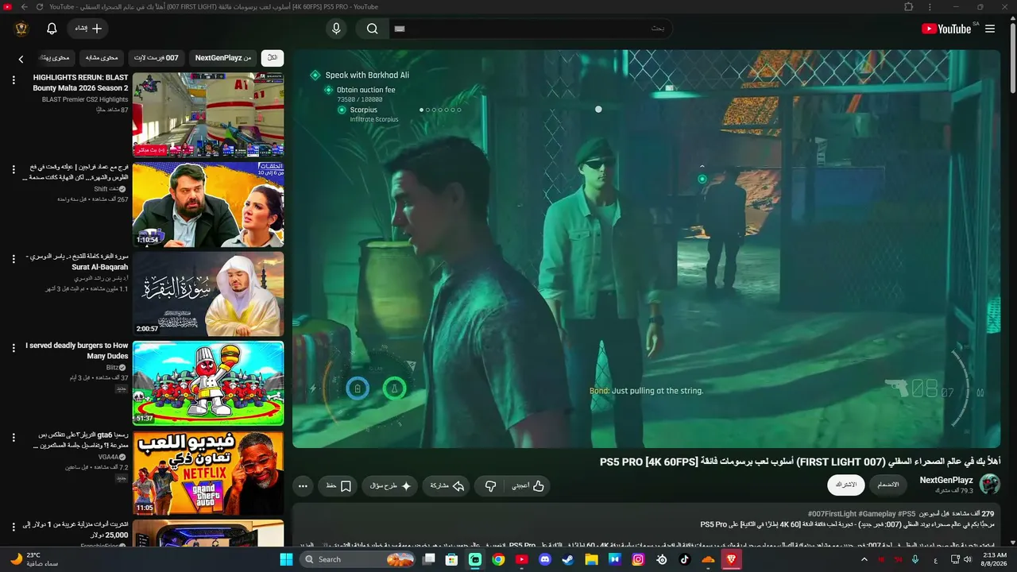The height and width of the screenshot is (572, 1017).
Task: Open the NextGenPlayz channel name link
Action: coord(946,480)
